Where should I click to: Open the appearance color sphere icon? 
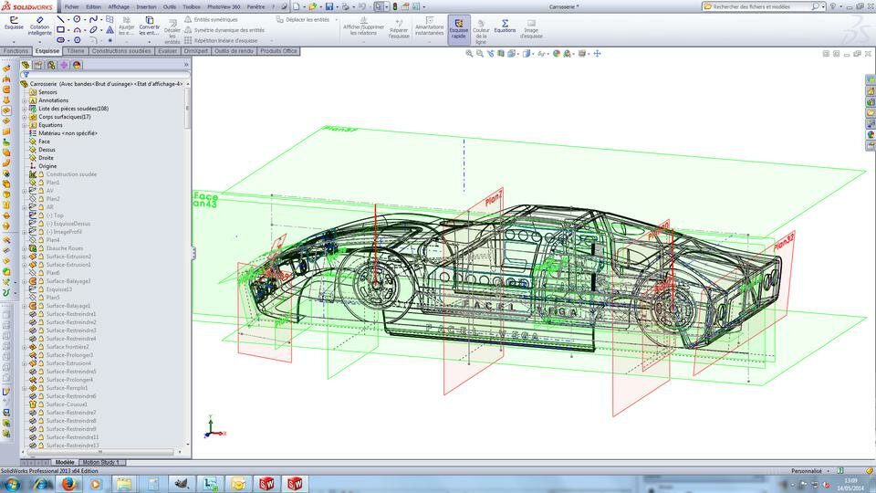[x=557, y=54]
